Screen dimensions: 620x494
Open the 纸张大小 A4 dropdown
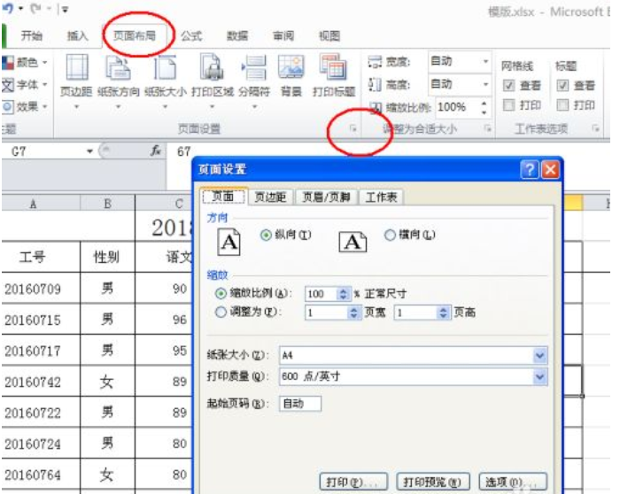[x=540, y=355]
